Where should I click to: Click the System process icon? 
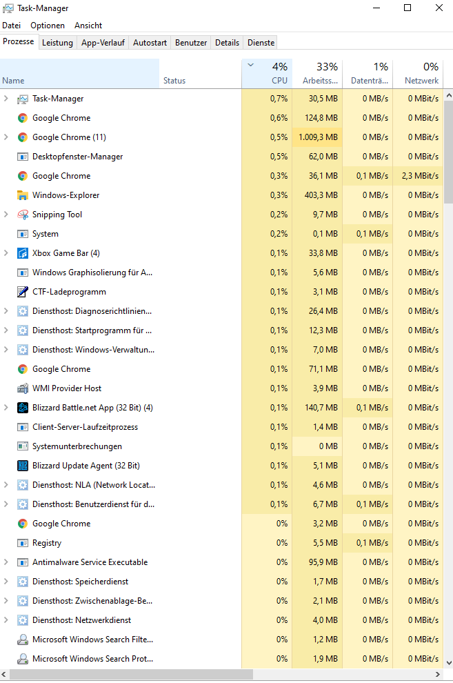(x=23, y=234)
